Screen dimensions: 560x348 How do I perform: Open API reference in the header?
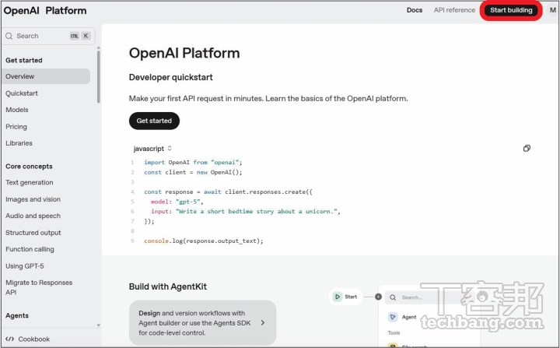[x=454, y=10]
